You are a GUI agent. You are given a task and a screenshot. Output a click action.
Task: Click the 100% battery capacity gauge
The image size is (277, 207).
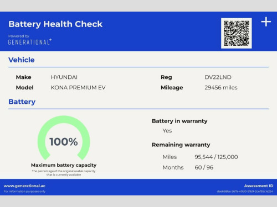click(64, 138)
